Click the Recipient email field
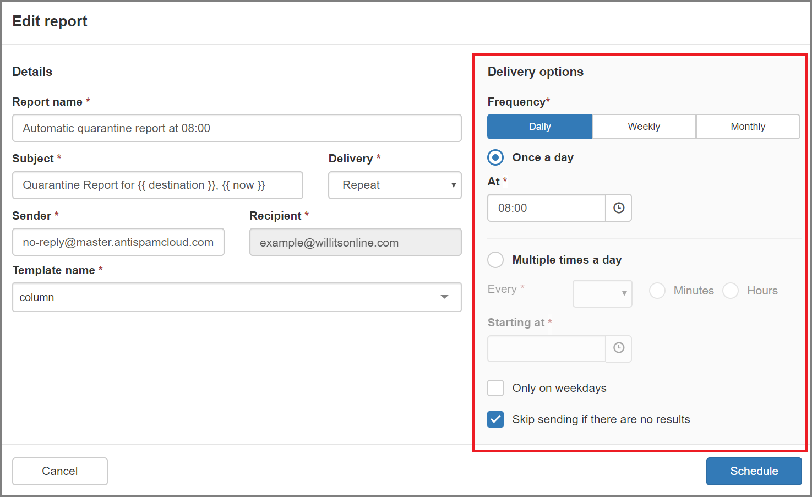Screen dimensions: 812x497 click(x=355, y=242)
